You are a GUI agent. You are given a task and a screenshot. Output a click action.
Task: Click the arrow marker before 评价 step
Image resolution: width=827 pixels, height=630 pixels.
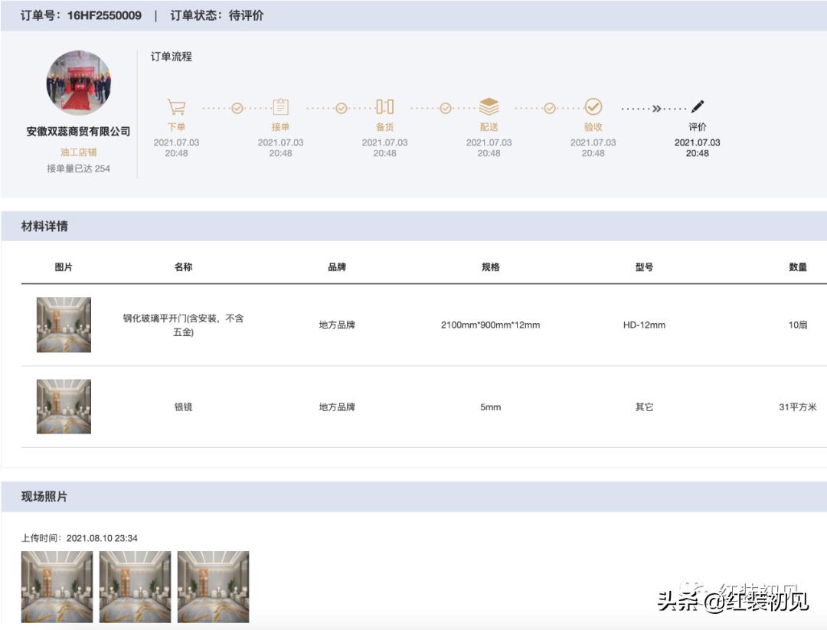(x=657, y=109)
